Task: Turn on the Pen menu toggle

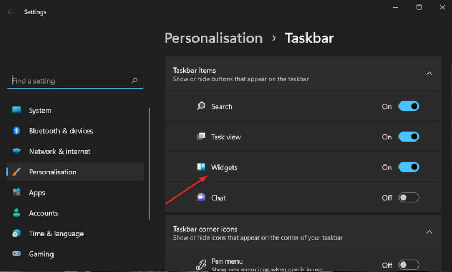Action: [409, 265]
